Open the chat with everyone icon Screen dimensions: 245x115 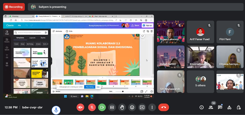click(x=220, y=107)
